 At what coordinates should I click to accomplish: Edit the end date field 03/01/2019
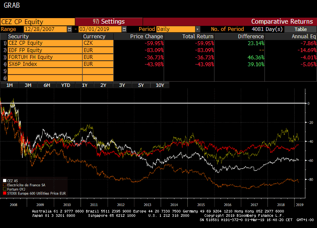tap(100, 29)
